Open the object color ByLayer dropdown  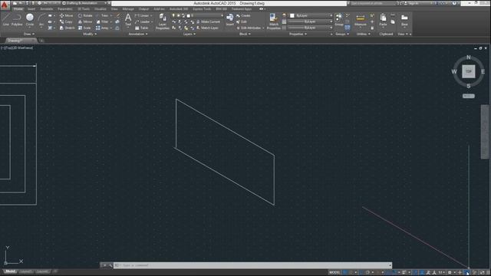click(311, 15)
